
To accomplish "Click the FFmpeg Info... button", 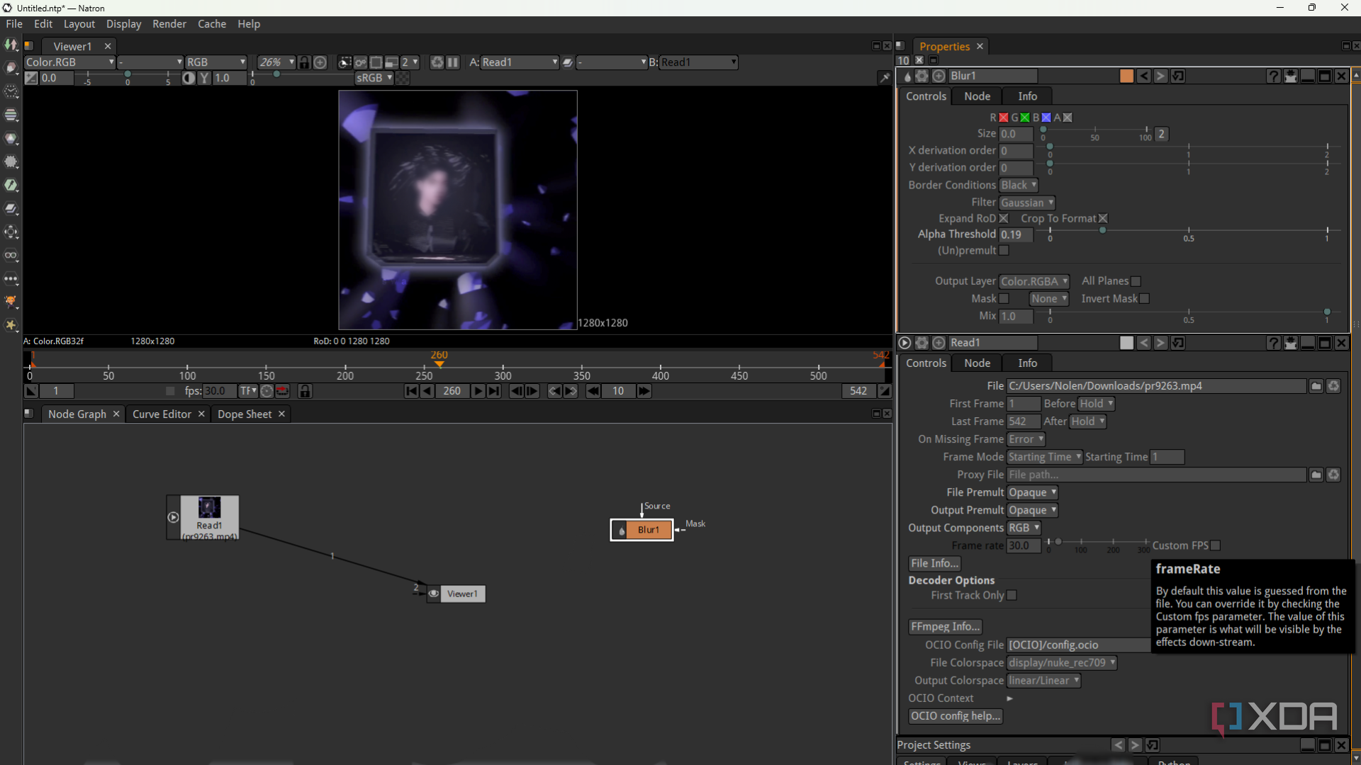I will [x=946, y=627].
